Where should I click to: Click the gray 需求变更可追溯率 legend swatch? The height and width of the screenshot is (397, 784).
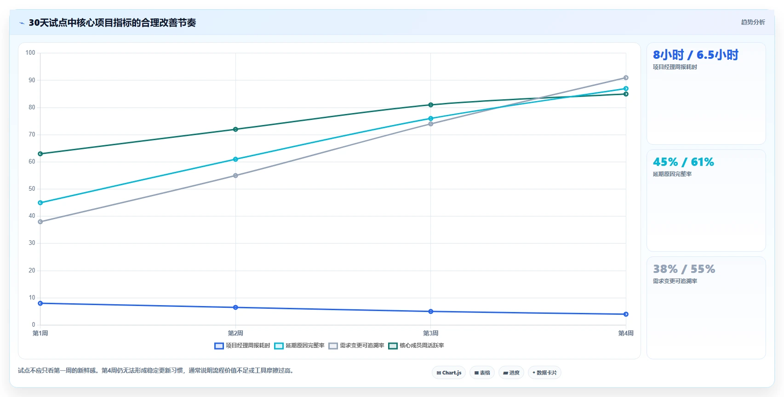[x=333, y=346]
